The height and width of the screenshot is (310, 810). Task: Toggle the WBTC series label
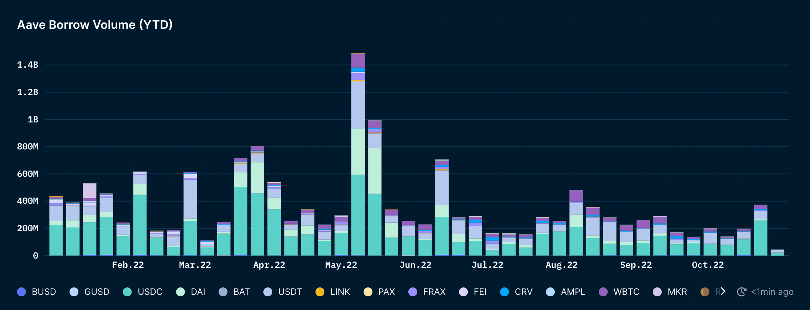627,292
